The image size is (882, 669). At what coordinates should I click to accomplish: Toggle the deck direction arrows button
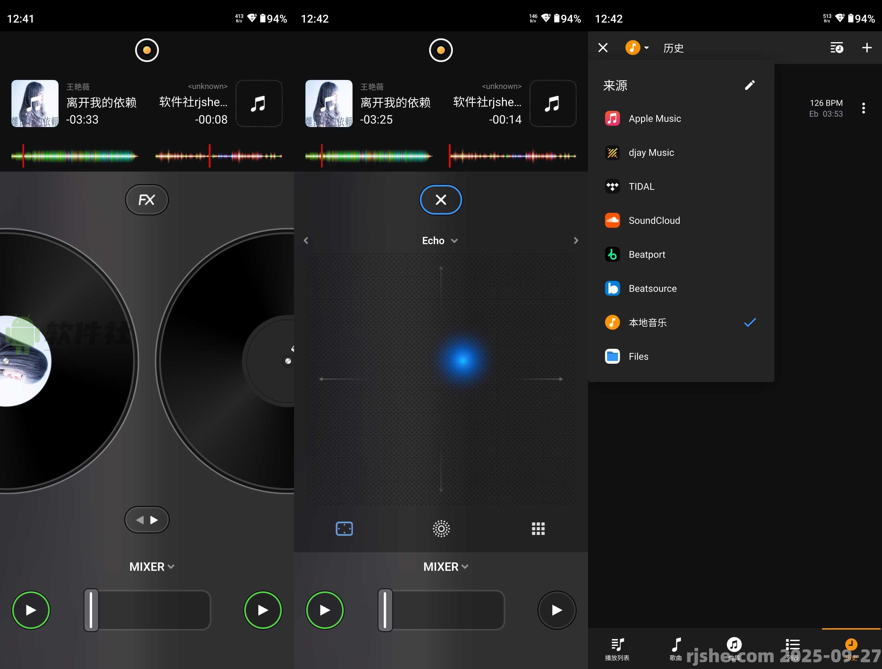147,520
